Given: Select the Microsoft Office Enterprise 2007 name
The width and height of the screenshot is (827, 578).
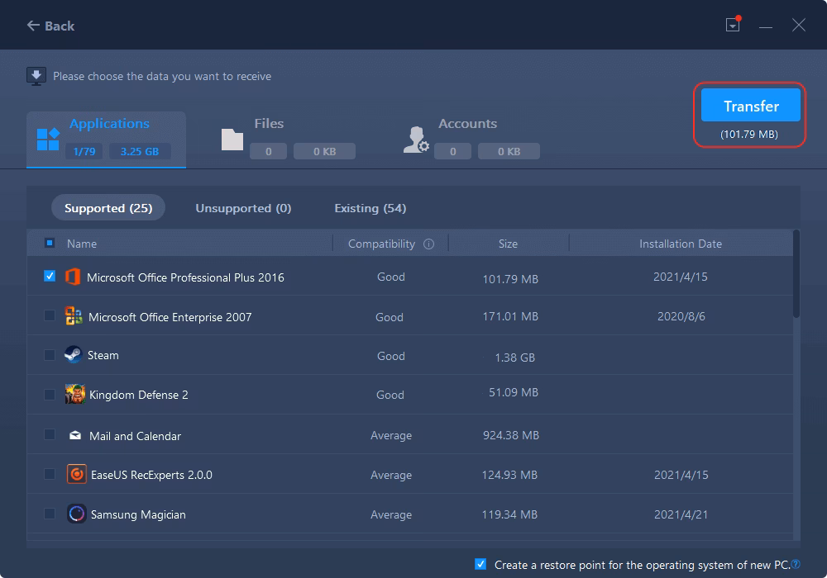Looking at the screenshot, I should coord(170,317).
